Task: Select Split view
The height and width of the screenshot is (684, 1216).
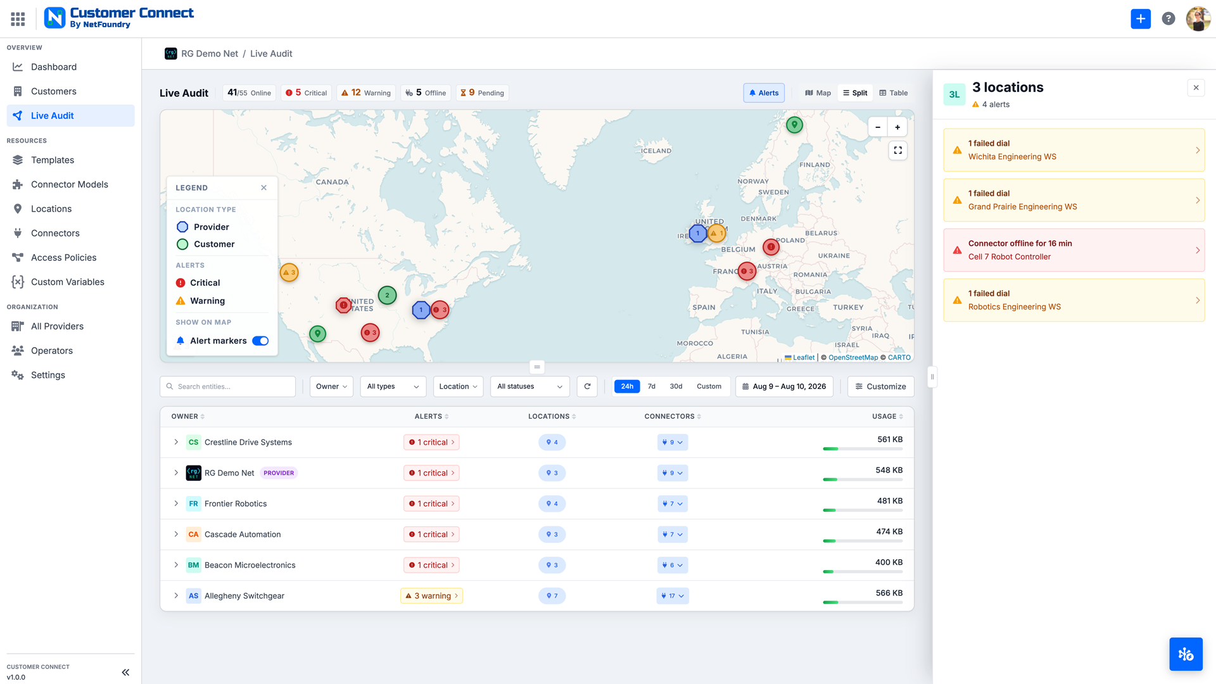Action: point(855,93)
